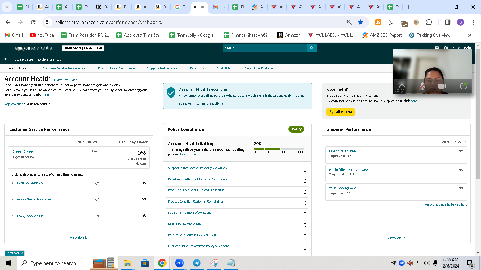Screen dimensions: 481x270
Task: Open the notification center icon
Action: 470,263
